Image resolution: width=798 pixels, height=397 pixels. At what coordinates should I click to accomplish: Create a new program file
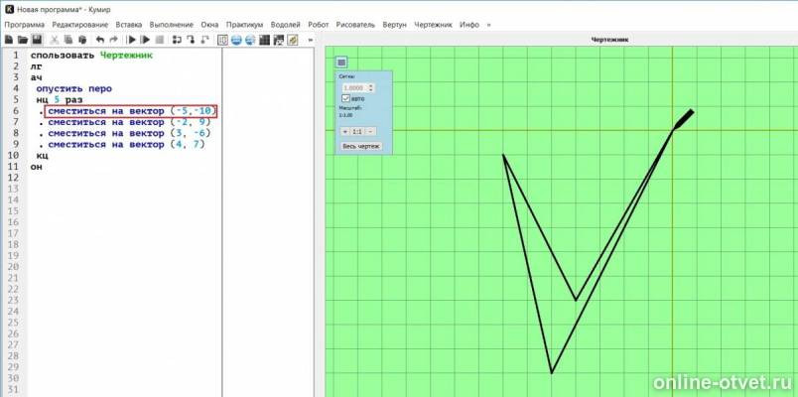pos(9,40)
